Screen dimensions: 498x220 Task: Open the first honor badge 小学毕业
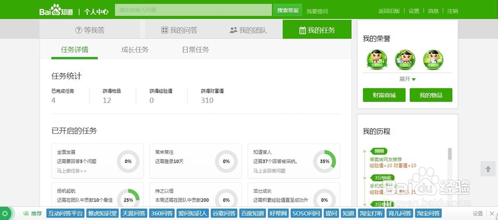(x=376, y=60)
